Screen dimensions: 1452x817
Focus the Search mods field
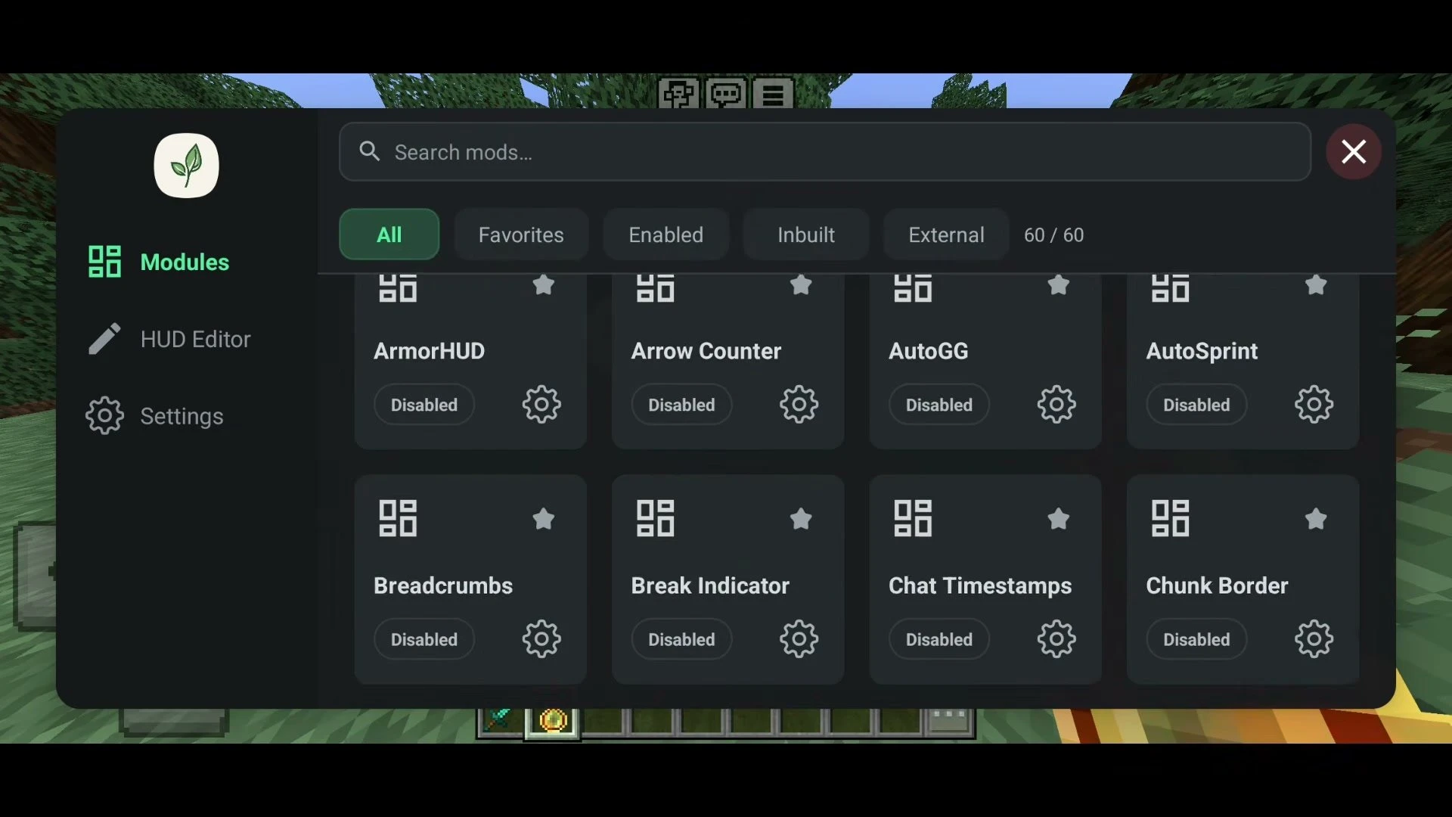(x=825, y=152)
